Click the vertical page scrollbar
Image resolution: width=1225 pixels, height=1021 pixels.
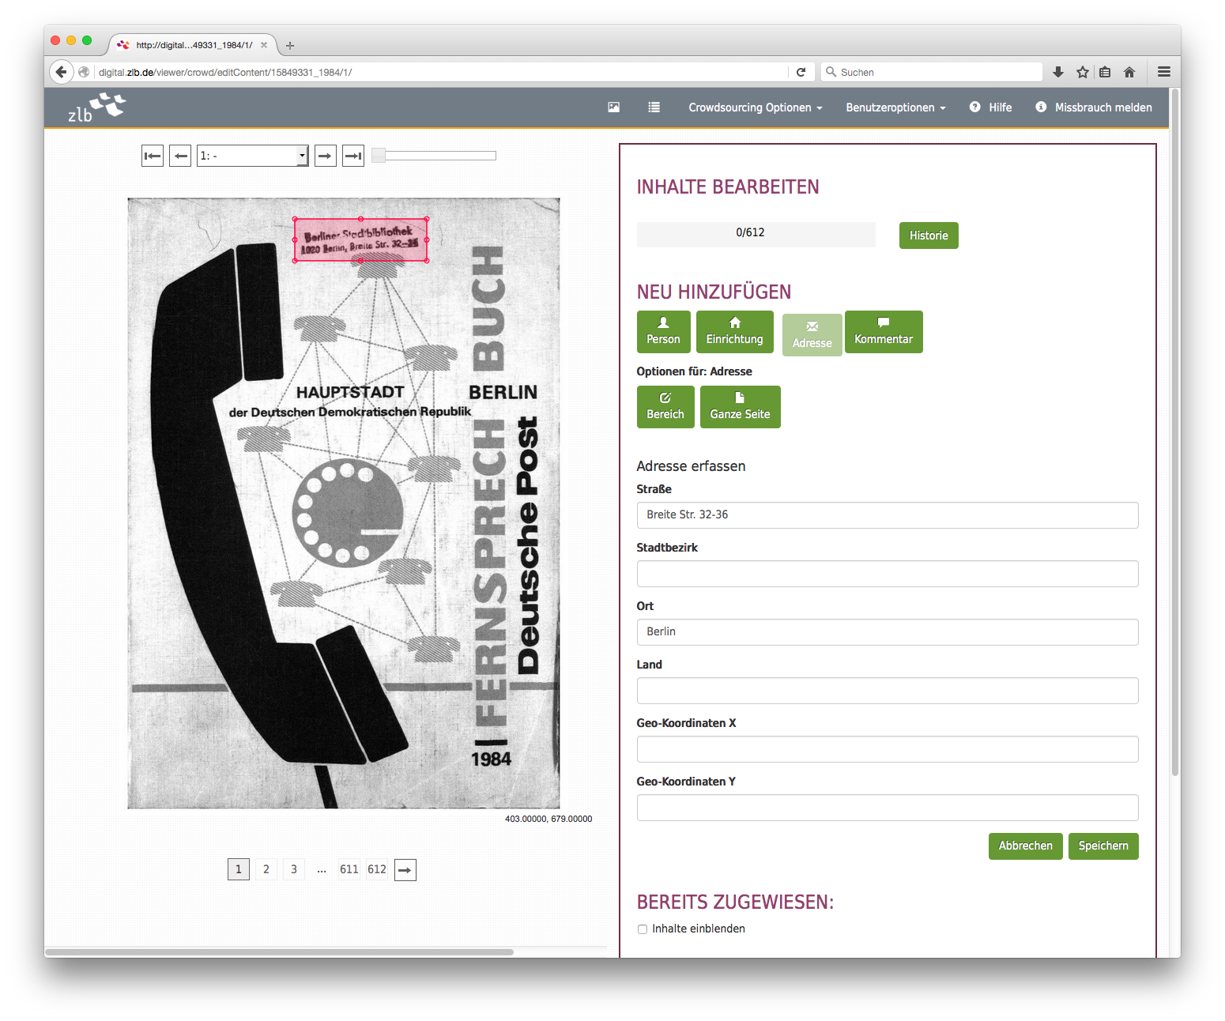1175,432
